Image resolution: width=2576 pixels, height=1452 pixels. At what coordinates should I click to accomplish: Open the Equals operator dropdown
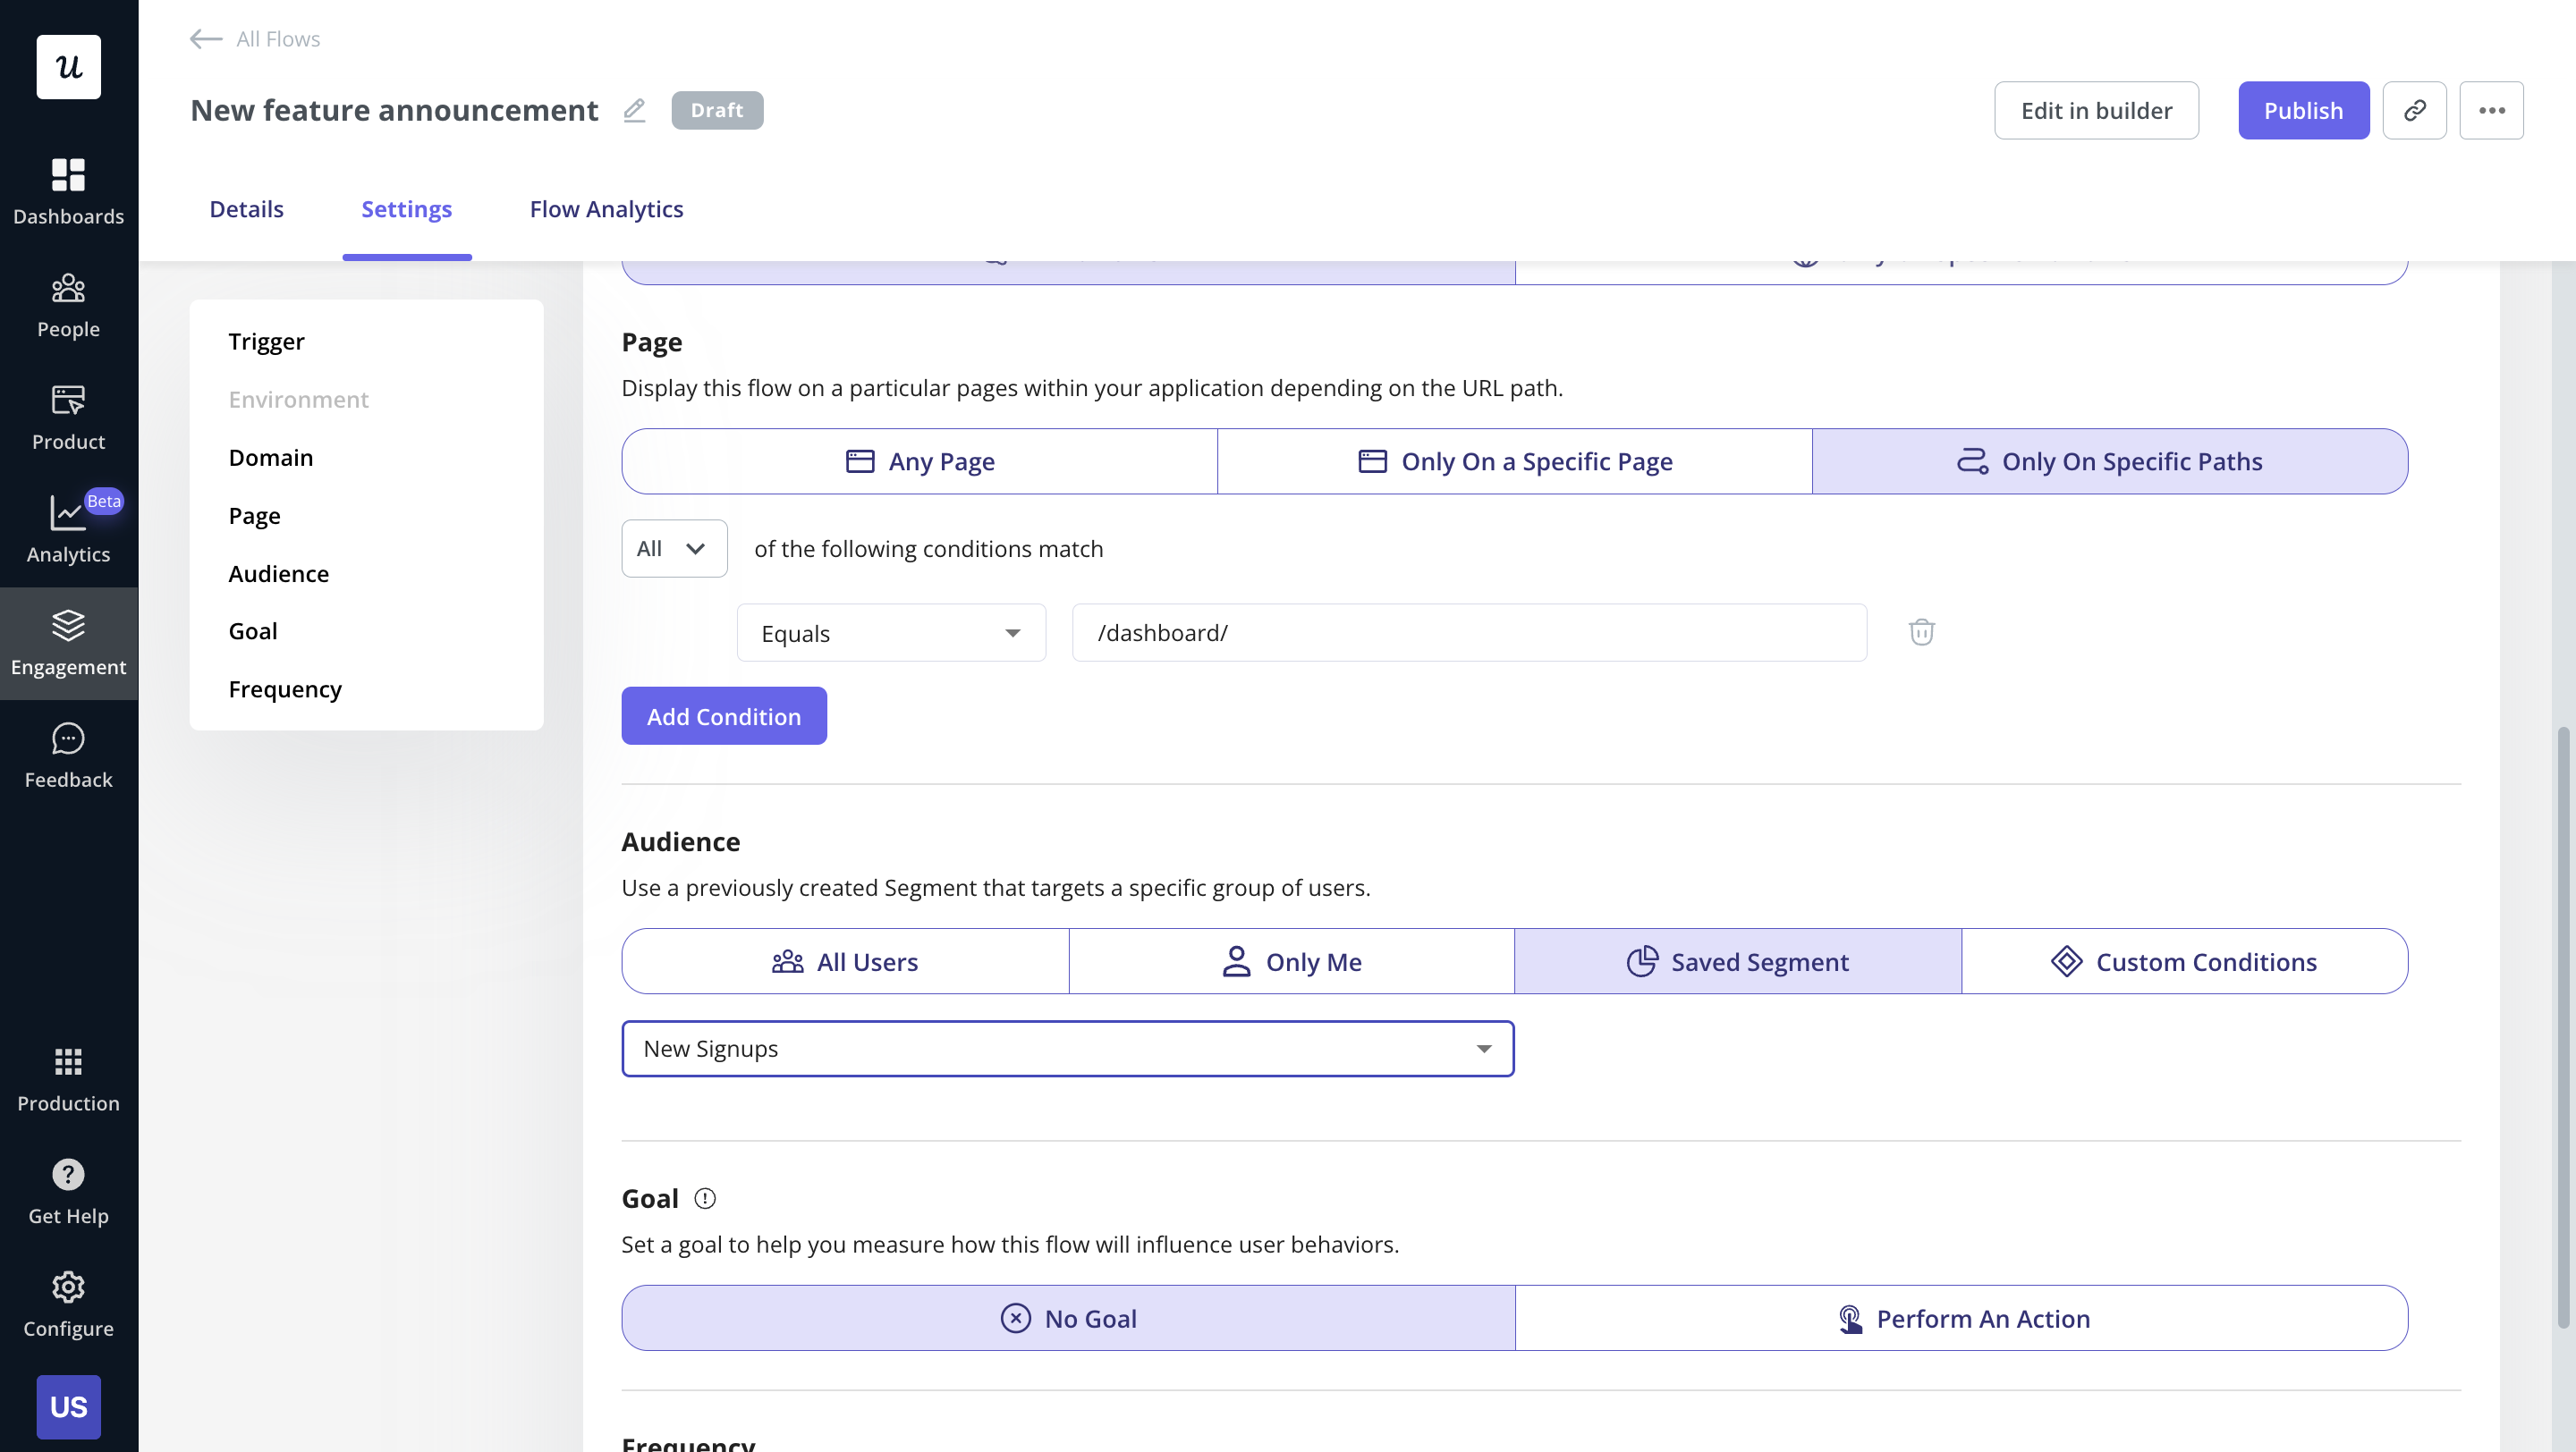click(890, 631)
